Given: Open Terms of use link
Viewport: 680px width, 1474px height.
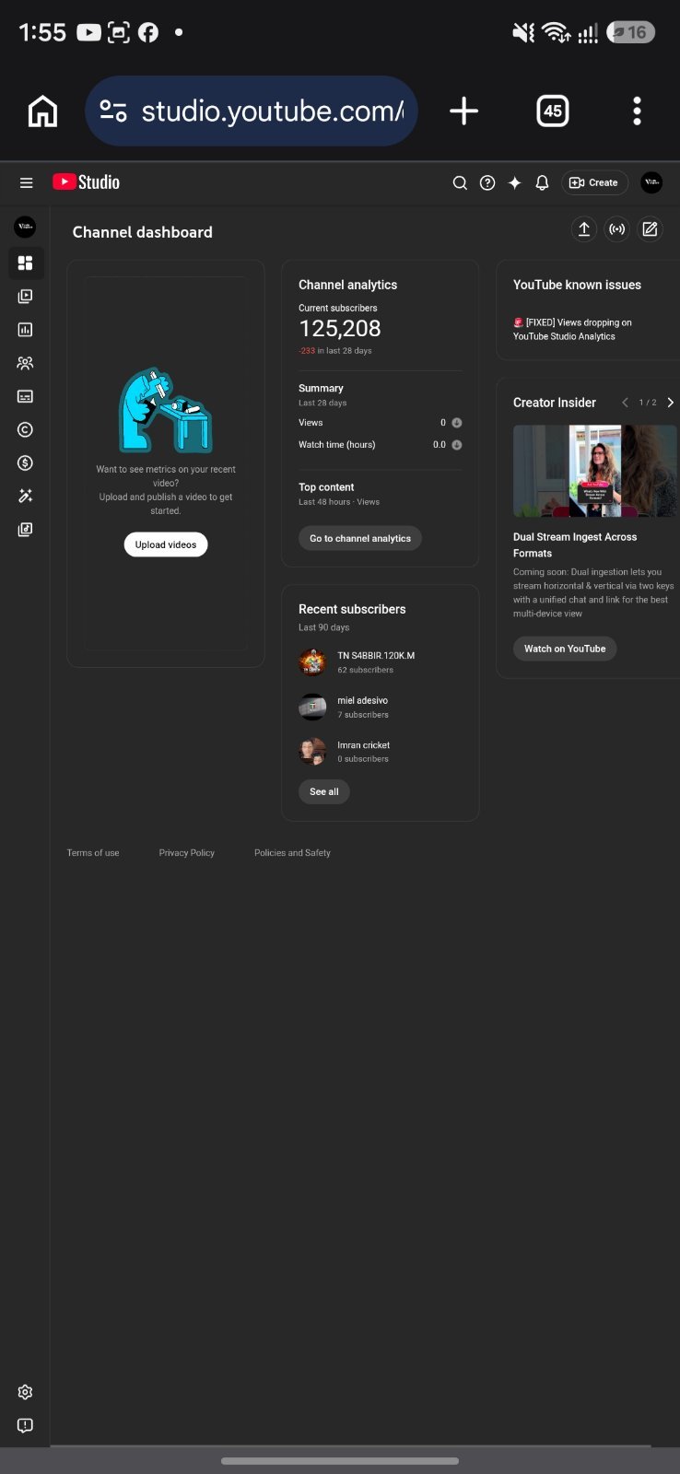Looking at the screenshot, I should coord(93,853).
